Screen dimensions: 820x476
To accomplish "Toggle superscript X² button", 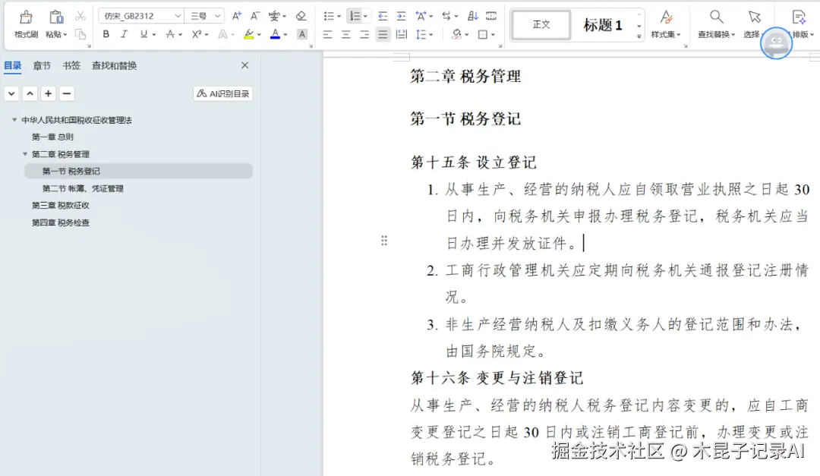I will pyautogui.click(x=197, y=34).
